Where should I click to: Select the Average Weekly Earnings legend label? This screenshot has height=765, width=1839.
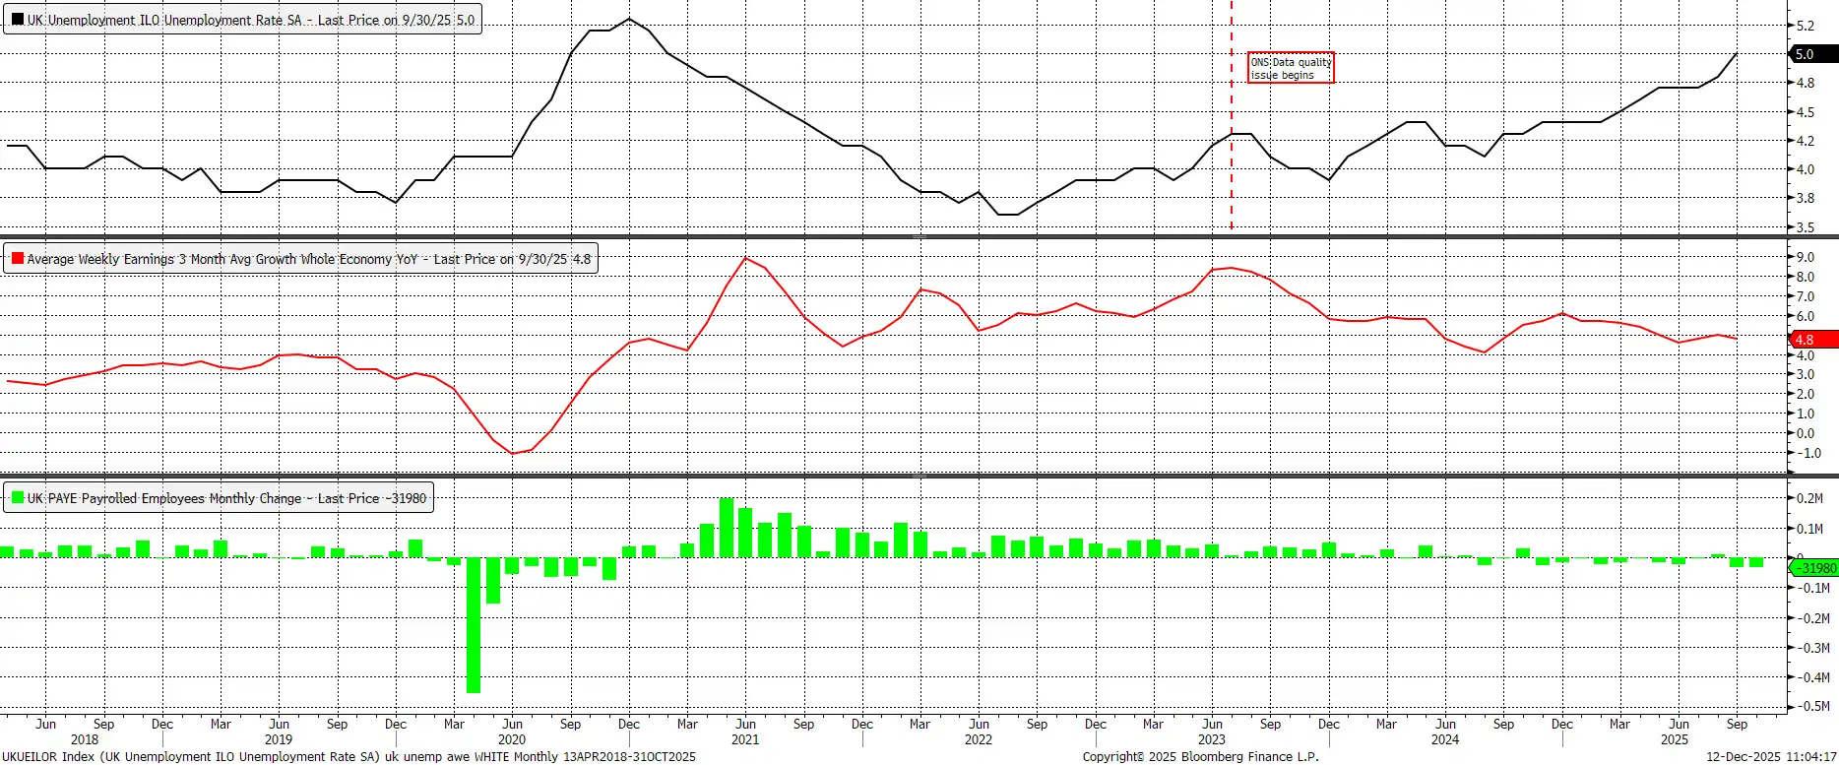308,259
